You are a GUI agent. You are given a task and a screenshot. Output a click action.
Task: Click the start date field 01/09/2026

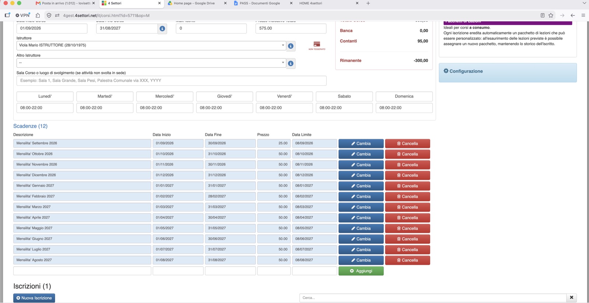(x=52, y=28)
